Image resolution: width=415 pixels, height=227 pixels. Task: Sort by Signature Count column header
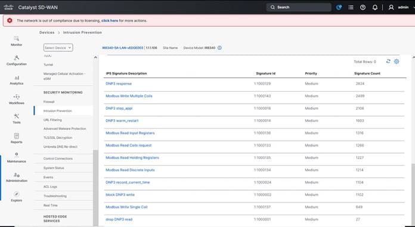tap(367, 73)
